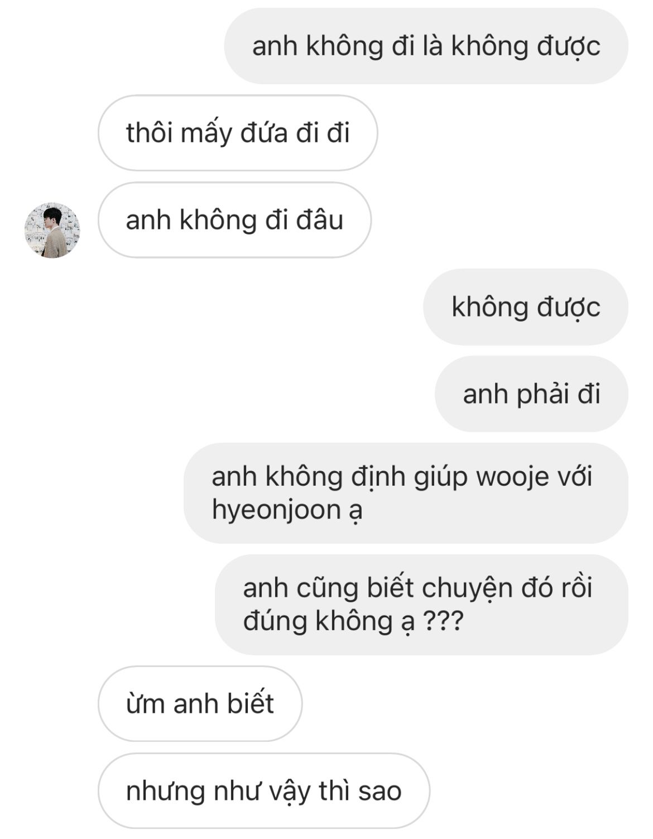Select the message ending with three question marks
This screenshot has height=839, width=653.
click(x=421, y=605)
